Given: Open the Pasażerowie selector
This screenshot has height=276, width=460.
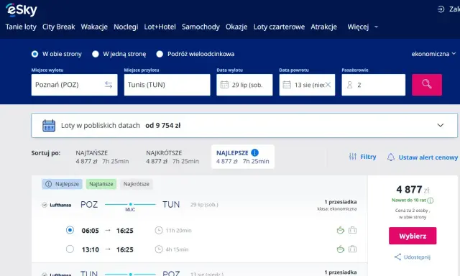Looking at the screenshot, I should 374,85.
